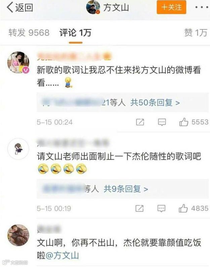Reply to the comment posted 5-15 00:19
Viewport: 210px width, 267px height.
(161, 208)
